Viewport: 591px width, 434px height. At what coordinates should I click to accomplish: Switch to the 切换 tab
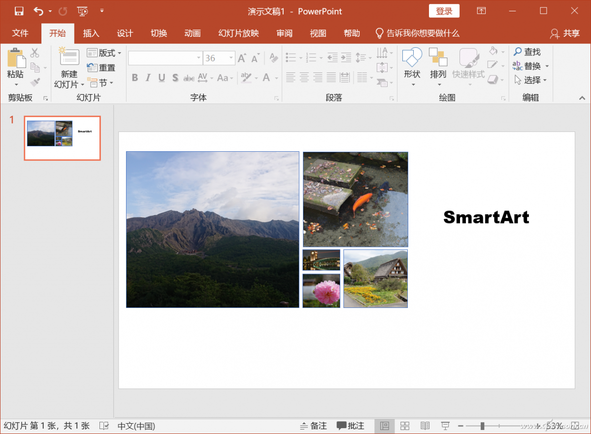pos(159,33)
